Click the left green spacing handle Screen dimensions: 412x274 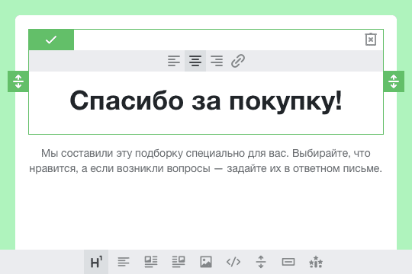point(18,81)
